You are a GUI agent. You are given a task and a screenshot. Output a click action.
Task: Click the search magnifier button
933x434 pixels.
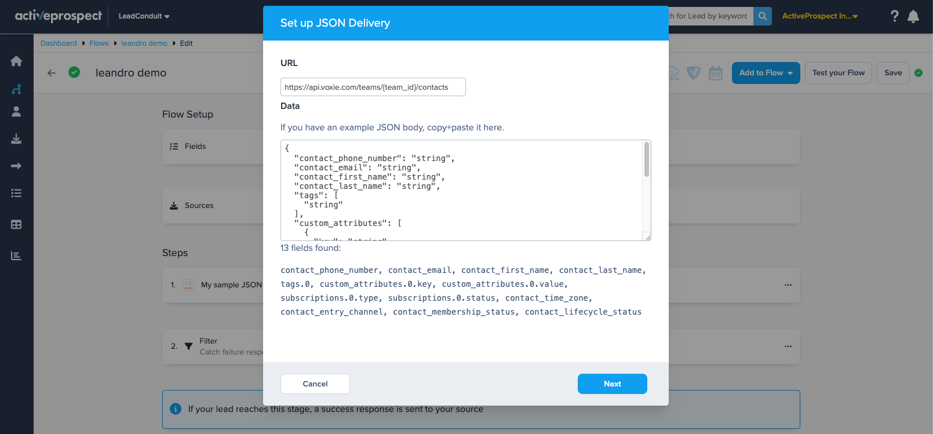763,16
